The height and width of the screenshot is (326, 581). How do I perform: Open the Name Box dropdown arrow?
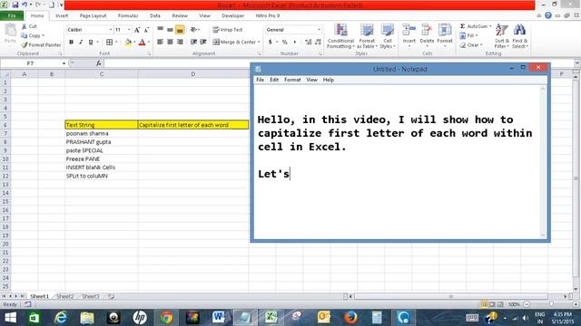click(64, 63)
